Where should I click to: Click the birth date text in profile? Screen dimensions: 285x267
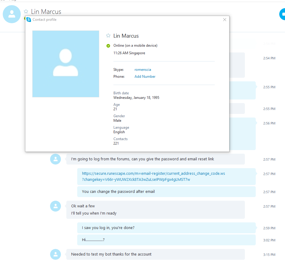(x=136, y=98)
